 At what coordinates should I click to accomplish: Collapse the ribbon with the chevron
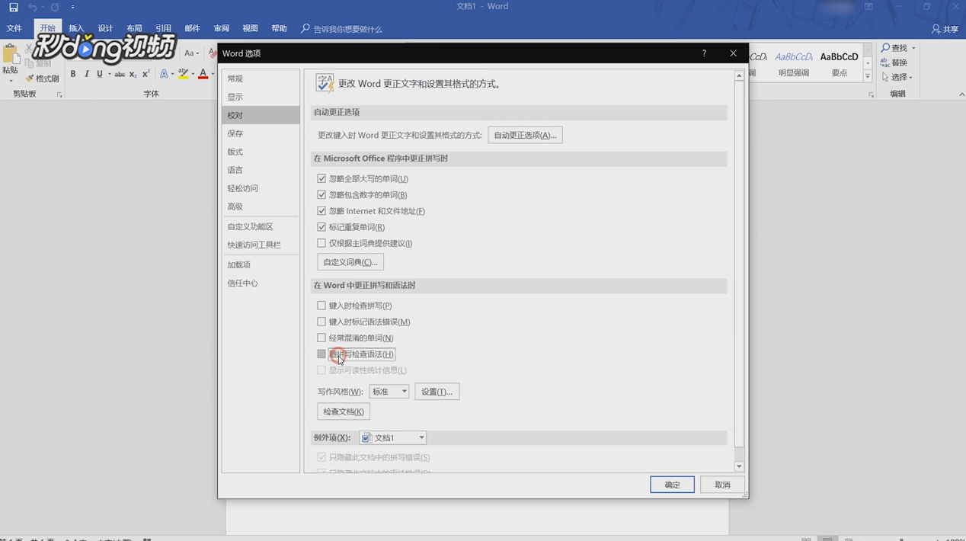coord(961,94)
